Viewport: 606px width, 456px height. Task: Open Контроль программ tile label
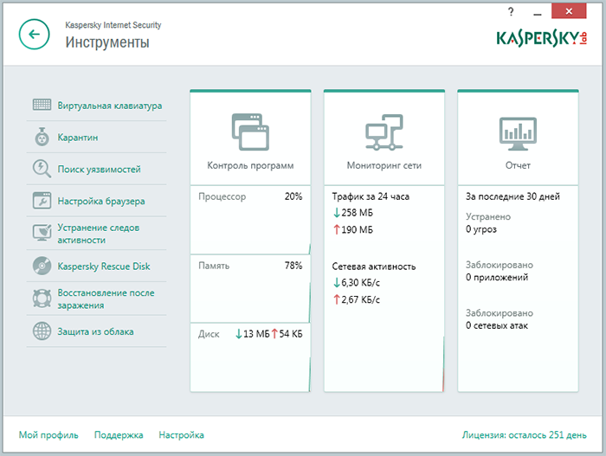tap(250, 165)
